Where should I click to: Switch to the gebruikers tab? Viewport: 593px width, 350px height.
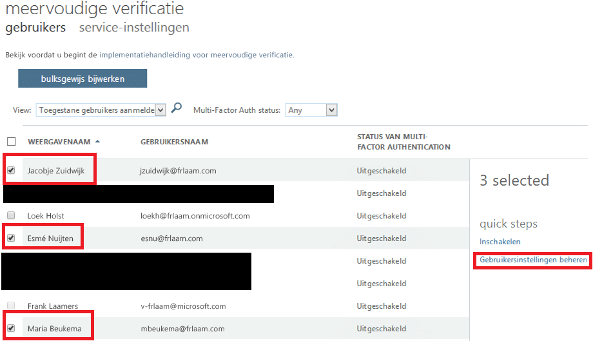(x=35, y=28)
